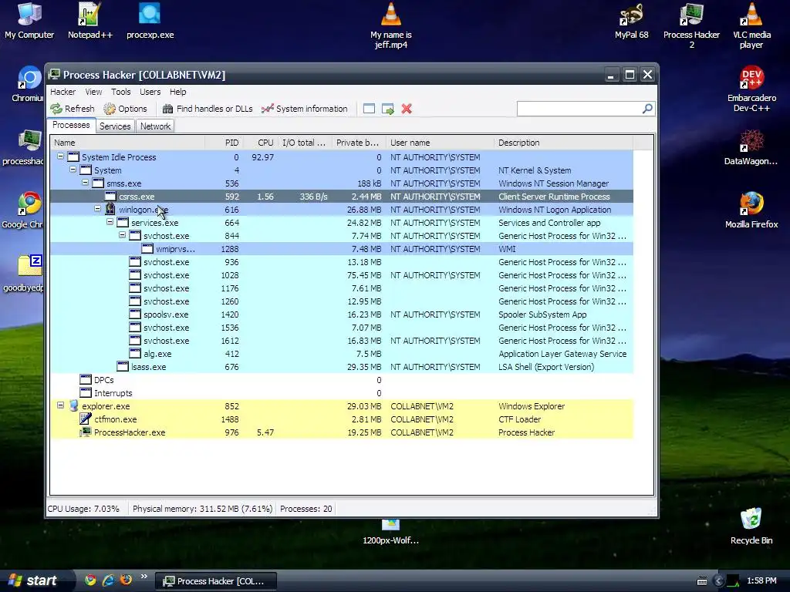Sort by the PID column header

tap(225, 143)
